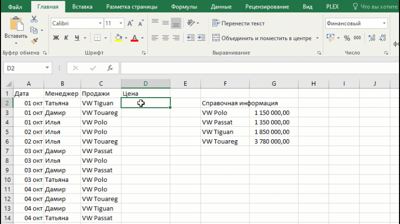The height and width of the screenshot is (224, 400).
Task: Switch to Вставка tab
Action: point(82,6)
